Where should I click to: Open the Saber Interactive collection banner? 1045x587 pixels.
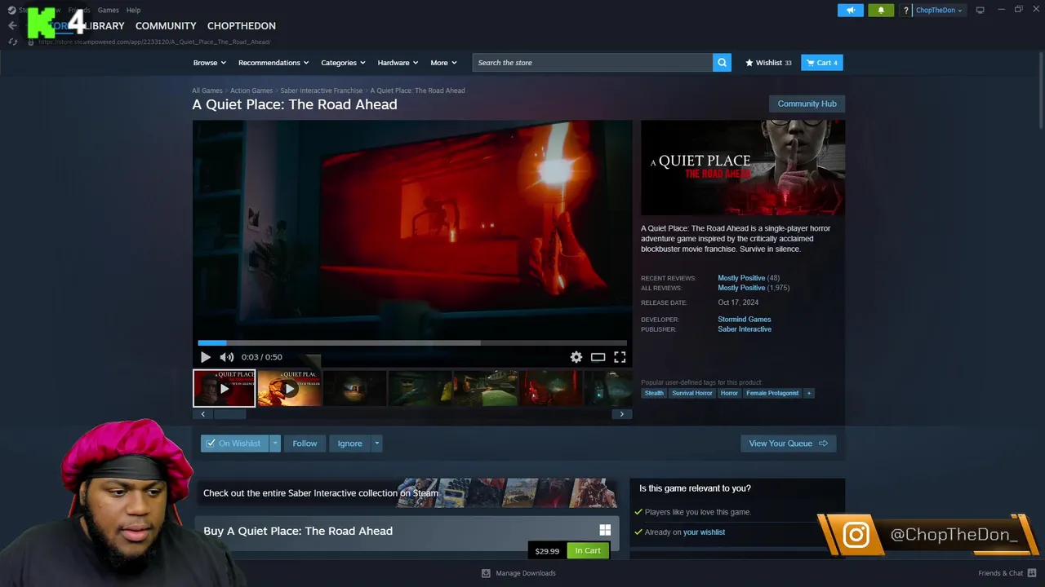[x=406, y=493]
